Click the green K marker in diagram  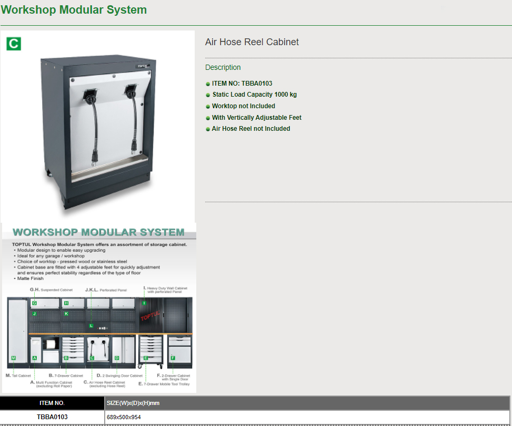(x=66, y=314)
